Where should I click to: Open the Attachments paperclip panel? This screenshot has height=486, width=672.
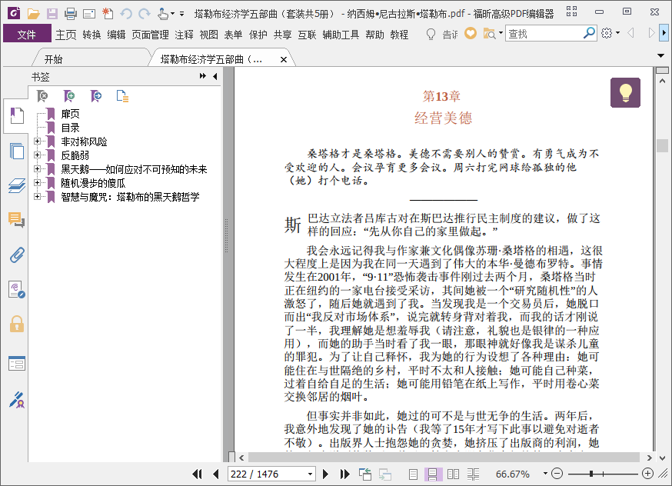[17, 255]
